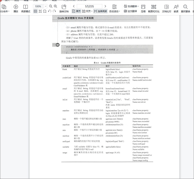Rotate page counterclockwise
Image resolution: width=194 pixels, height=179 pixels.
tap(49, 11)
